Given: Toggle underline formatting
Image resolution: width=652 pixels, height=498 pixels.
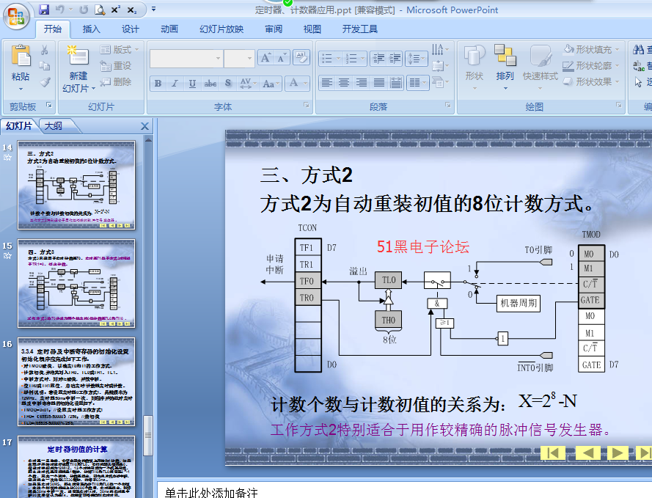Looking at the screenshot, I should [x=192, y=83].
